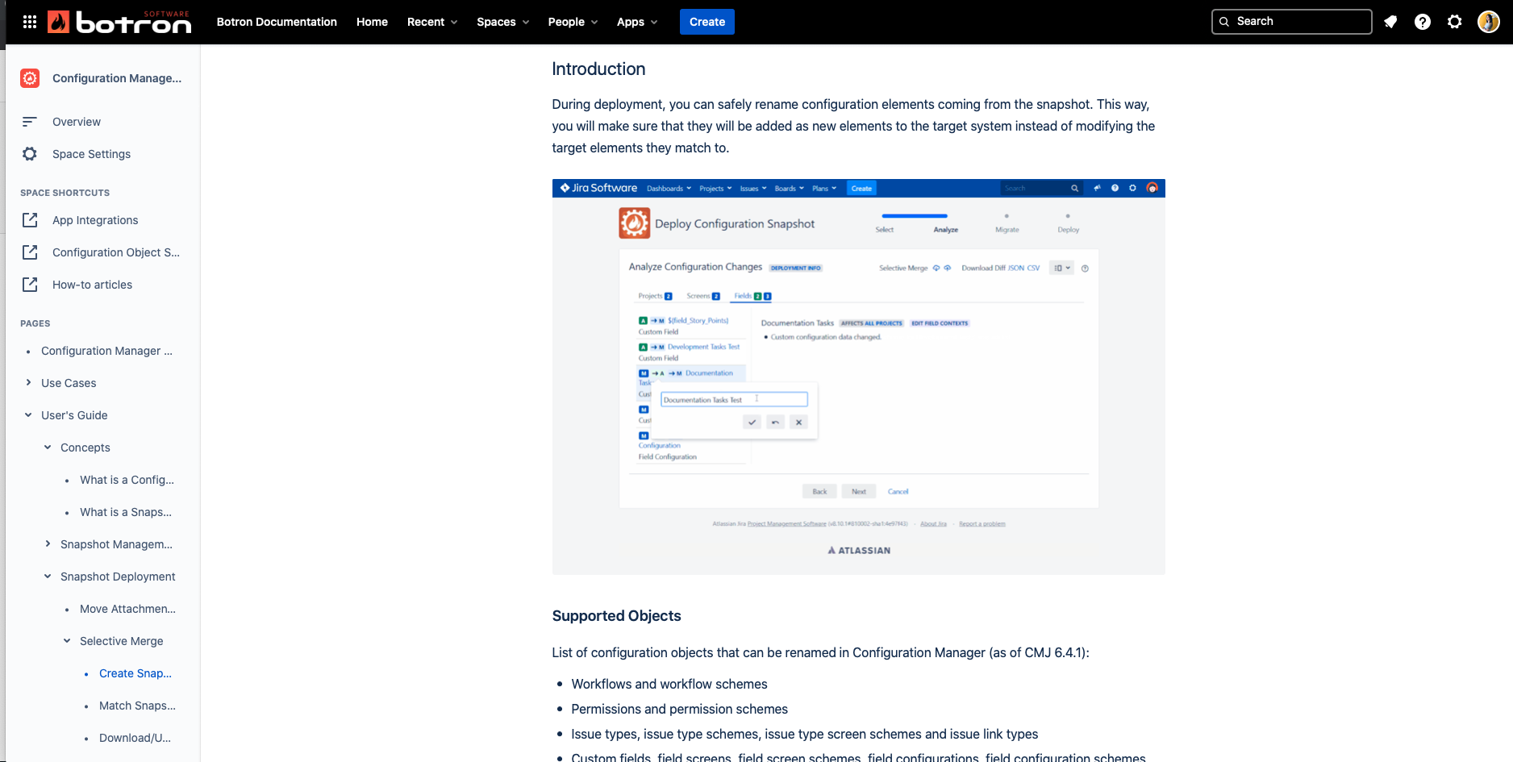Viewport: 1513px width, 762px height.
Task: Expand the Use Cases tree item
Action: point(28,383)
